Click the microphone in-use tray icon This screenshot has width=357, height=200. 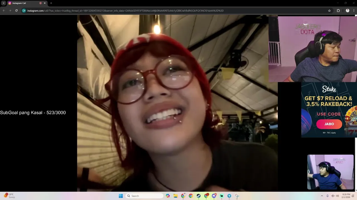pyautogui.click(x=327, y=196)
